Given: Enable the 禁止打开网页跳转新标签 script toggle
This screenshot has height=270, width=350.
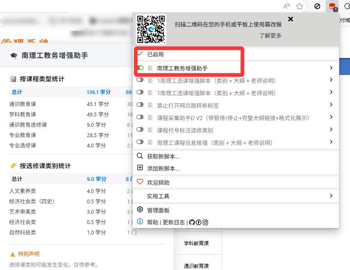Looking at the screenshot, I should click(140, 105).
